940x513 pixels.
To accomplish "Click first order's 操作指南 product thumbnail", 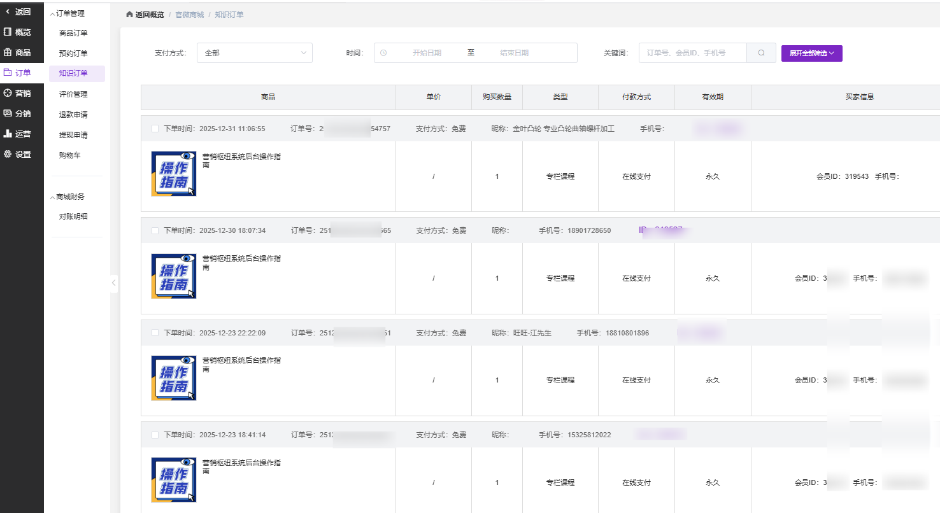I will point(173,174).
